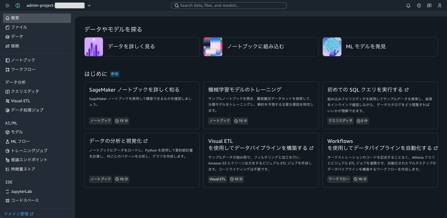Follow the ドメイン管理 link
This screenshot has height=218, width=447.
(x=19, y=214)
